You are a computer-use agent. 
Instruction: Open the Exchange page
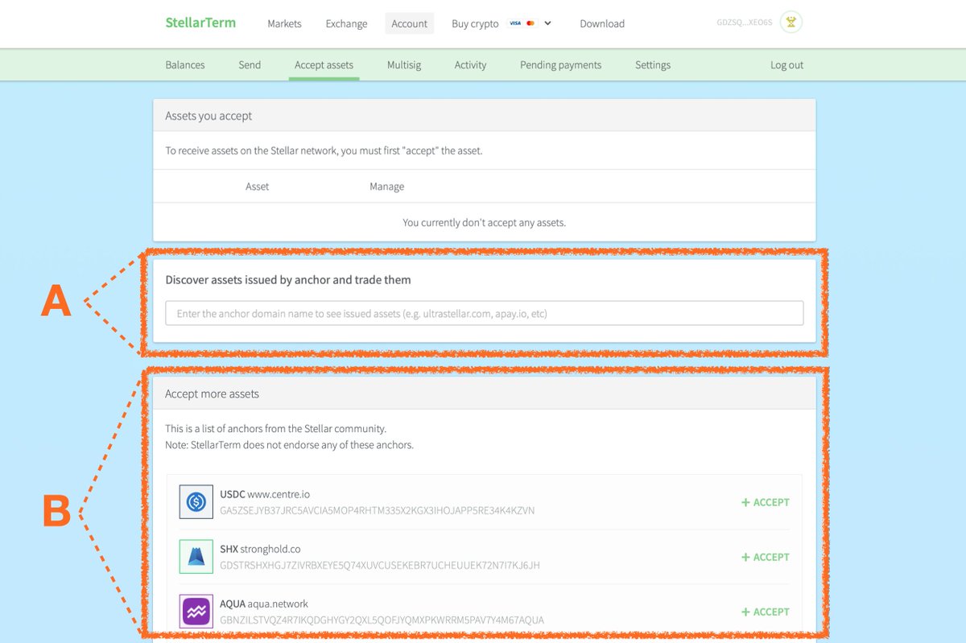tap(346, 23)
